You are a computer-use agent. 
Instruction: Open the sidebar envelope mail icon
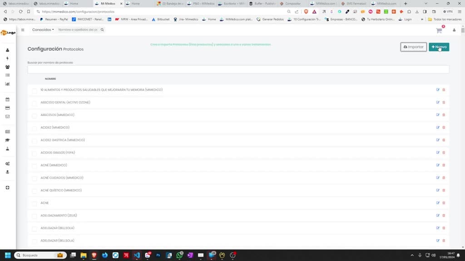pyautogui.click(x=7, y=116)
